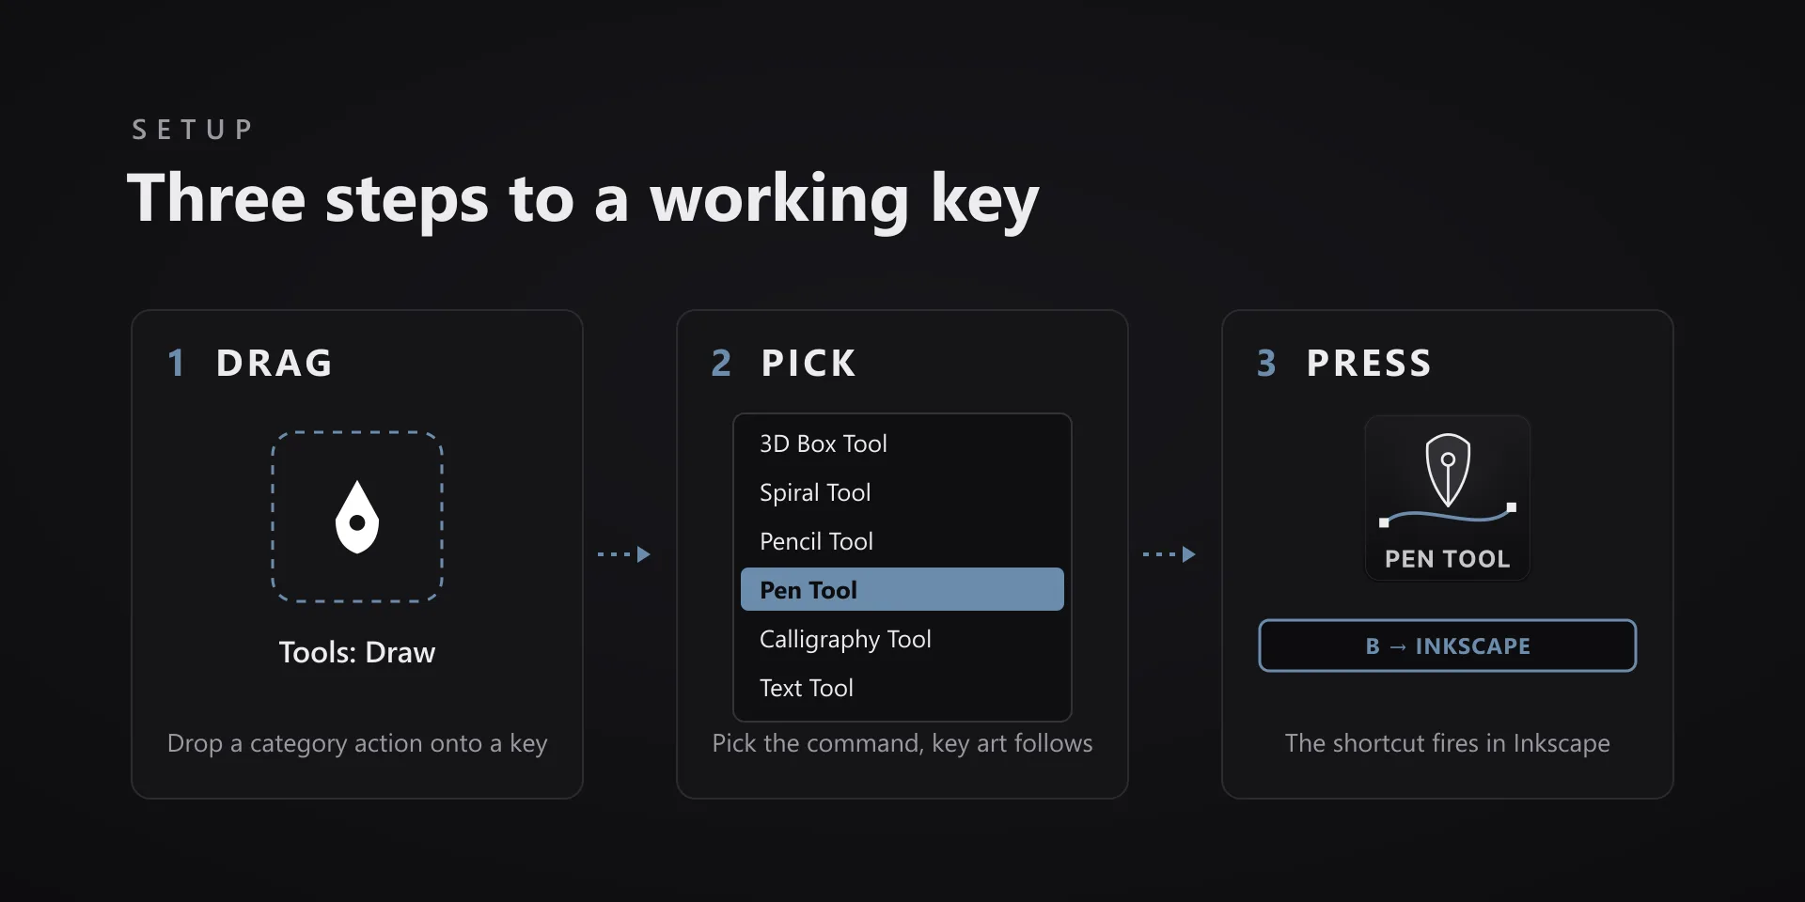Click the Tools: Draw category label
The width and height of the screenshot is (1805, 902).
tap(357, 652)
